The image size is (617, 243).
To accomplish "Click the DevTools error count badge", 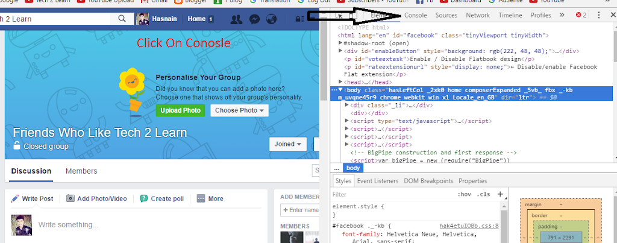I will tap(581, 15).
